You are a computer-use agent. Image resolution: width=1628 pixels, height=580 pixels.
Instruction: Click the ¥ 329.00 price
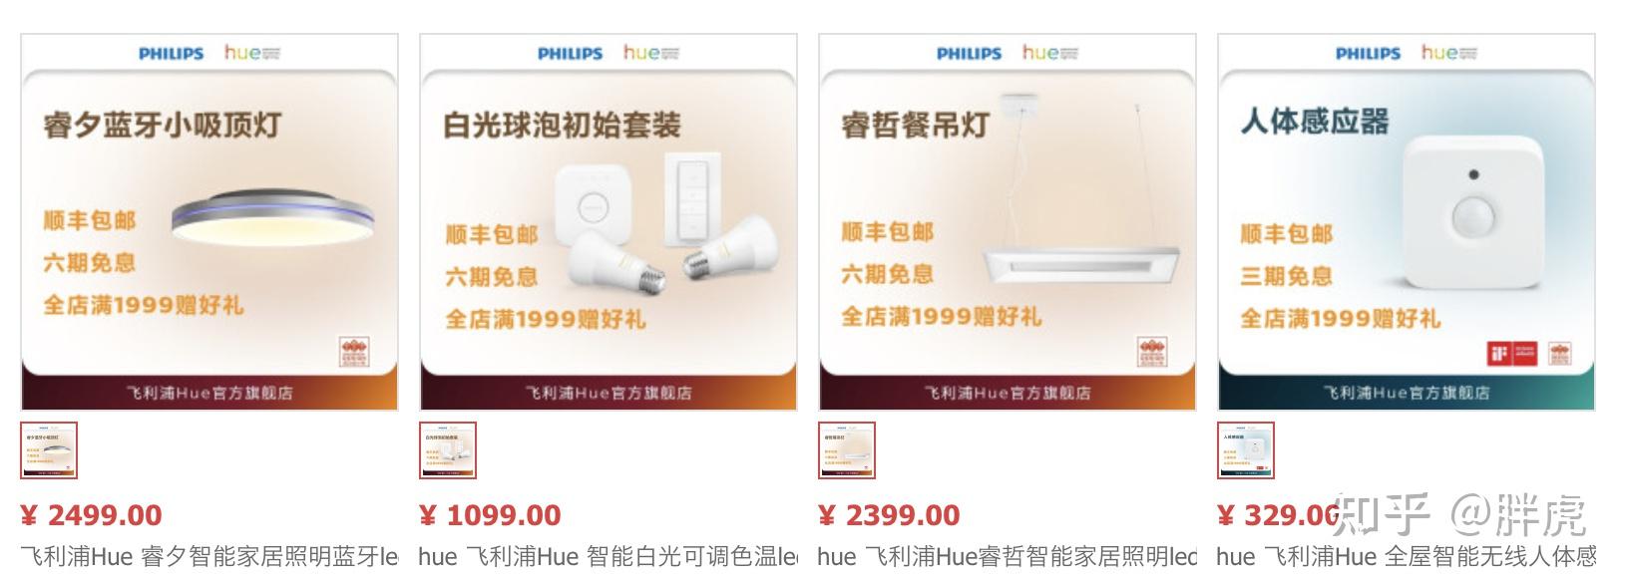pos(1279,515)
